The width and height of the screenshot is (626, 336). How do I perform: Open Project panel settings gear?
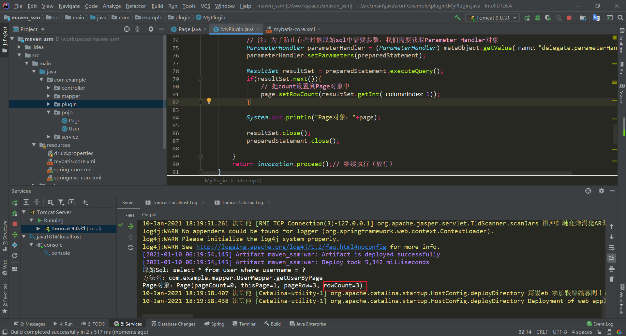pos(151,29)
